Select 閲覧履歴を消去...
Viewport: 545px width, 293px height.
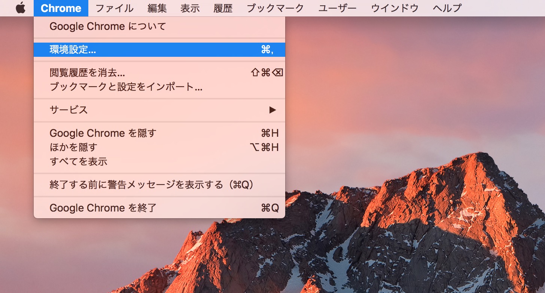[159, 73]
